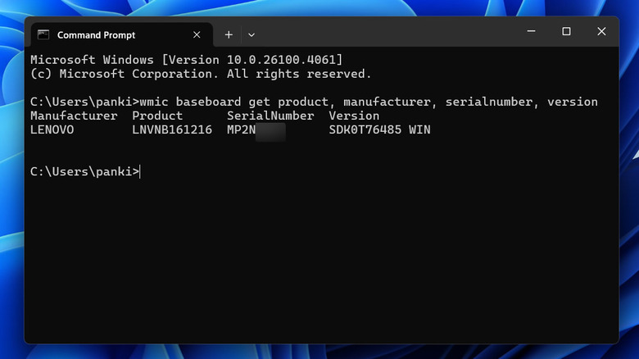Screen dimensions: 639x359
Task: Minimize the terminal window
Action: (x=530, y=32)
